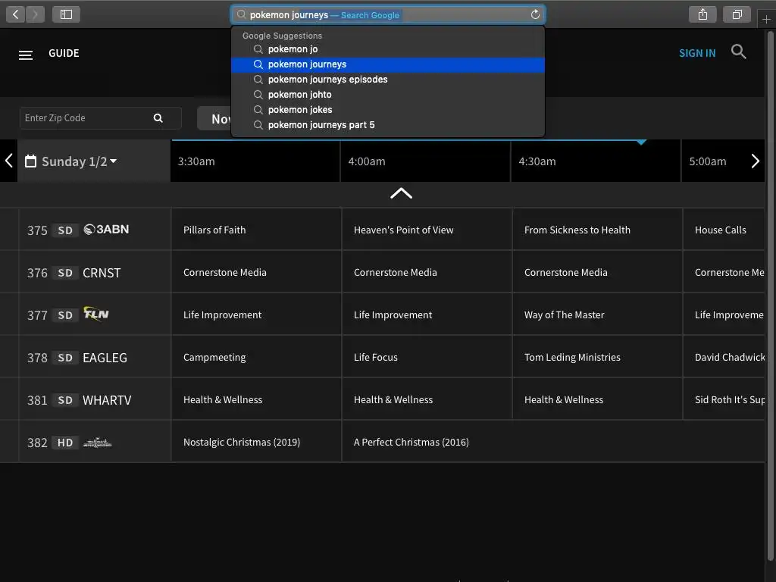The height and width of the screenshot is (582, 776).
Task: Click SIGN IN link
Action: 697,53
